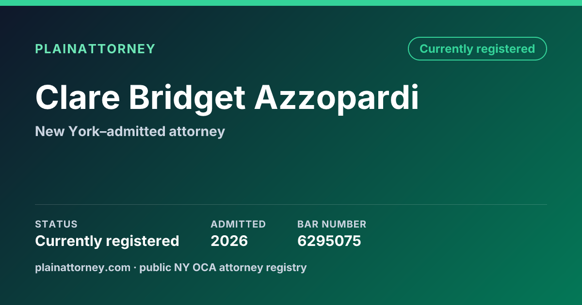The width and height of the screenshot is (582, 305).
Task: Click the Currently registered pill badge
Action: click(x=477, y=49)
